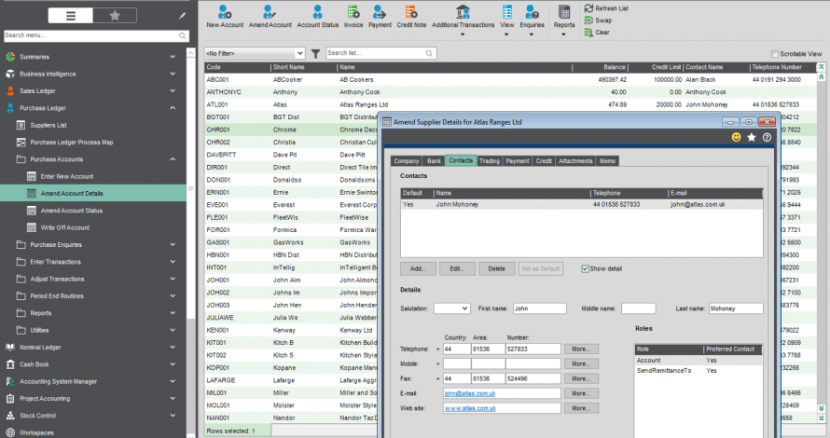Click More... next to Telephone
This screenshot has width=830, height=438.
[581, 349]
